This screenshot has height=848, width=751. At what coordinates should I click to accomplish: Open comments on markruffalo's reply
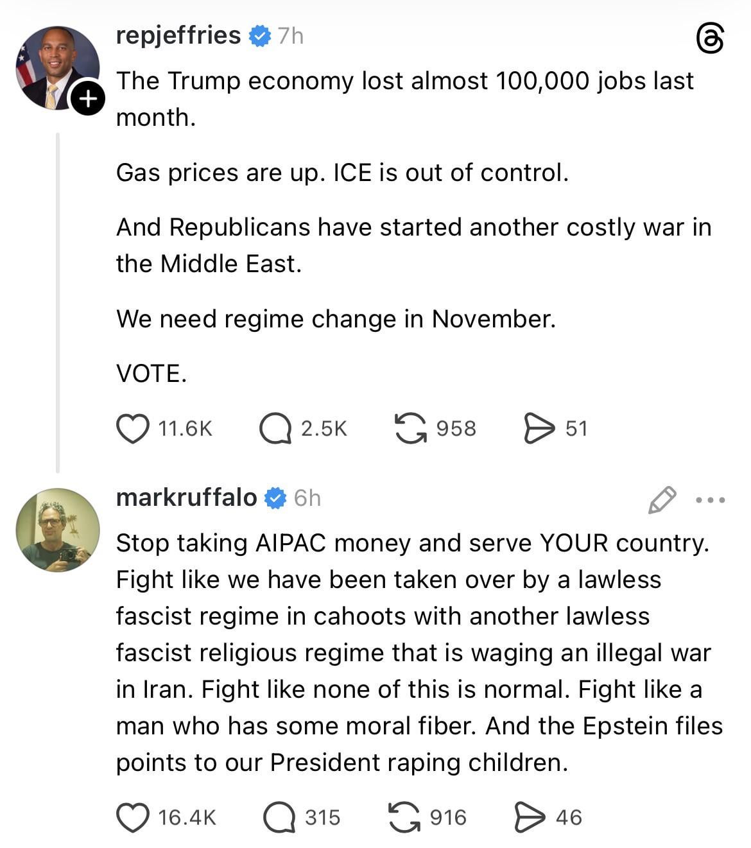[279, 817]
